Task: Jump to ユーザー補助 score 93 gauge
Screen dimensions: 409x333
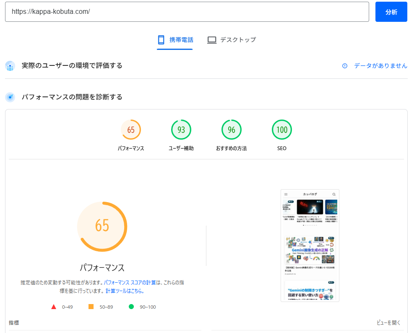Action: [x=181, y=130]
